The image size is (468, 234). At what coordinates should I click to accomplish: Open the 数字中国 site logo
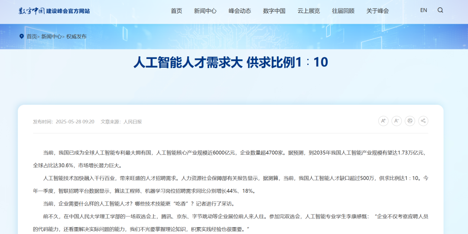pos(54,11)
